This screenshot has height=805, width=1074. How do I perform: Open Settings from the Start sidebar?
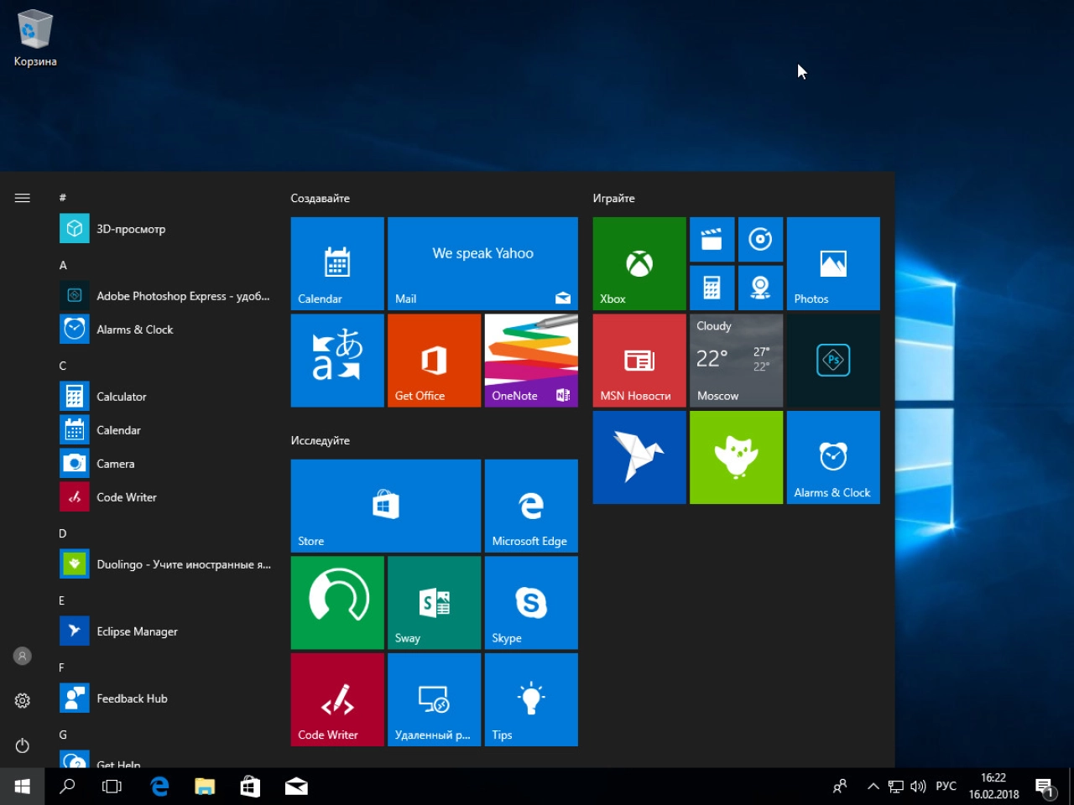point(23,700)
